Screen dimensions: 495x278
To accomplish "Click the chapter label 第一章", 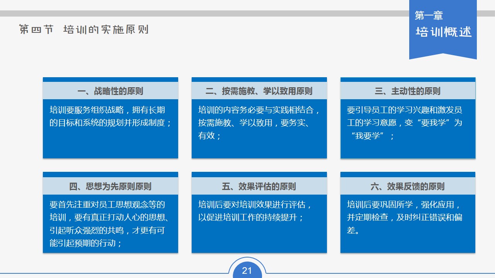I will point(429,15).
